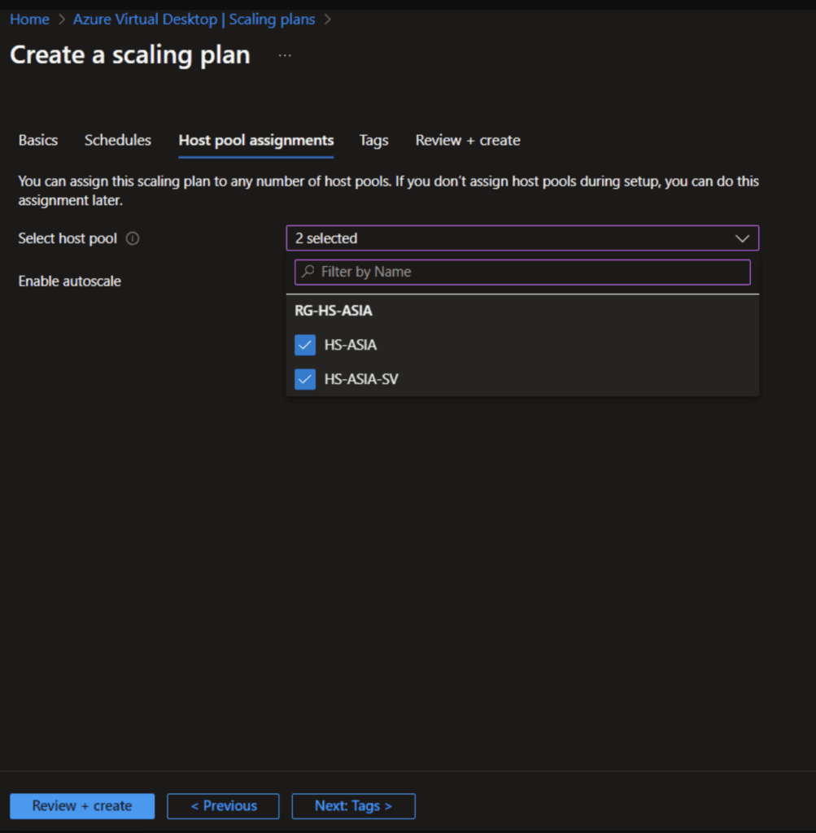Collapse the Select host pool dropdown chevron
The height and width of the screenshot is (833, 816).
pos(742,238)
